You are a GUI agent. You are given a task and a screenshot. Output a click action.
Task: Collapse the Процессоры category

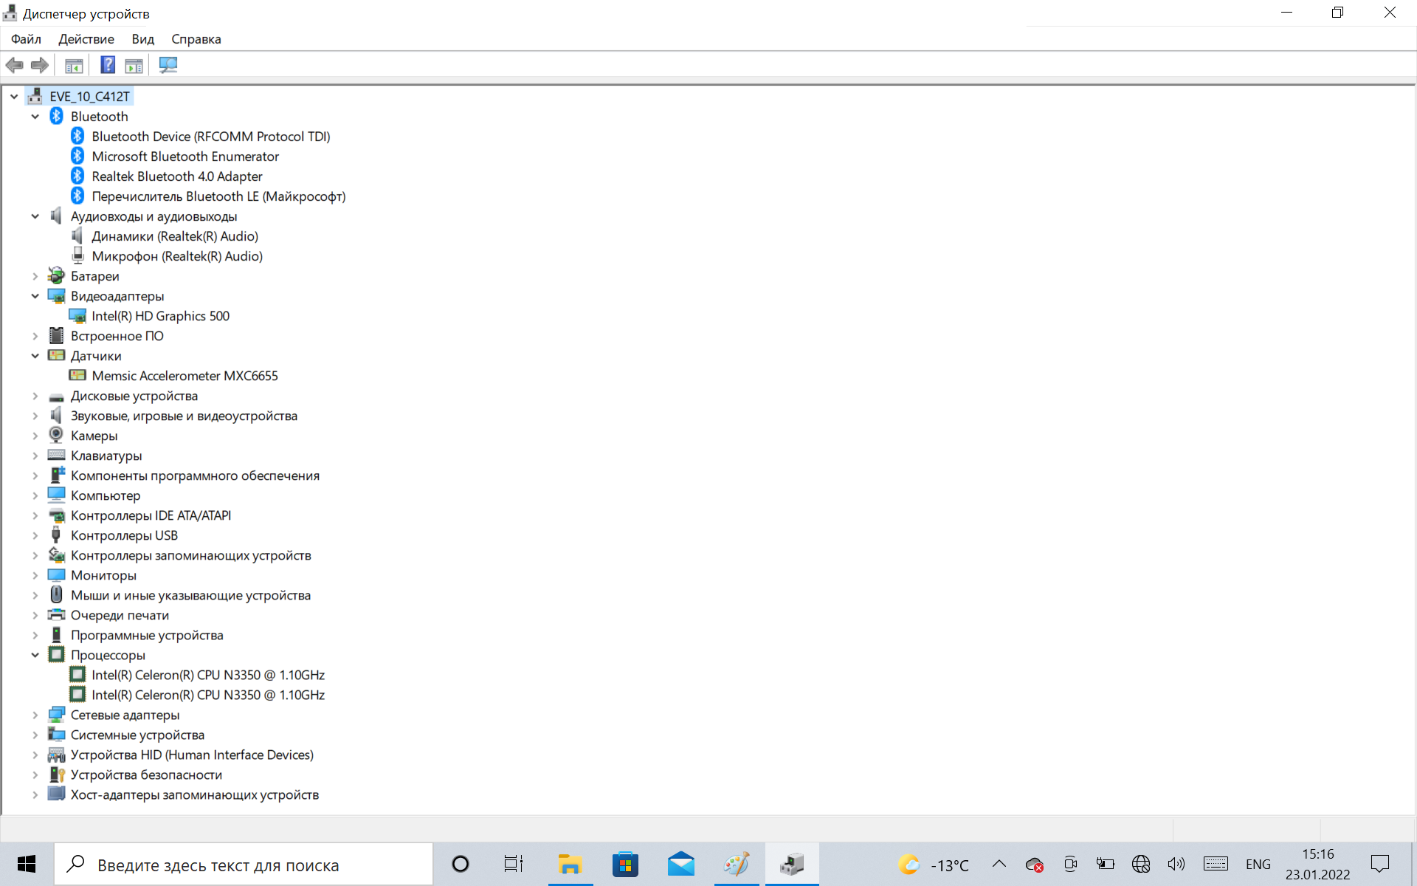point(35,655)
